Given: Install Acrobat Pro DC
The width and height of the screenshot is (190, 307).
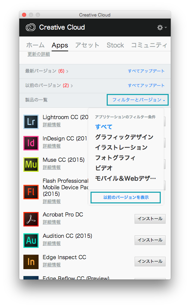Looking at the screenshot, I should click(x=150, y=219).
